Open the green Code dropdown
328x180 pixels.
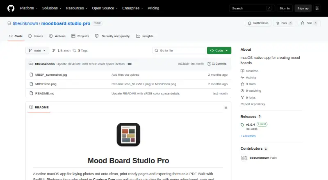(x=219, y=51)
